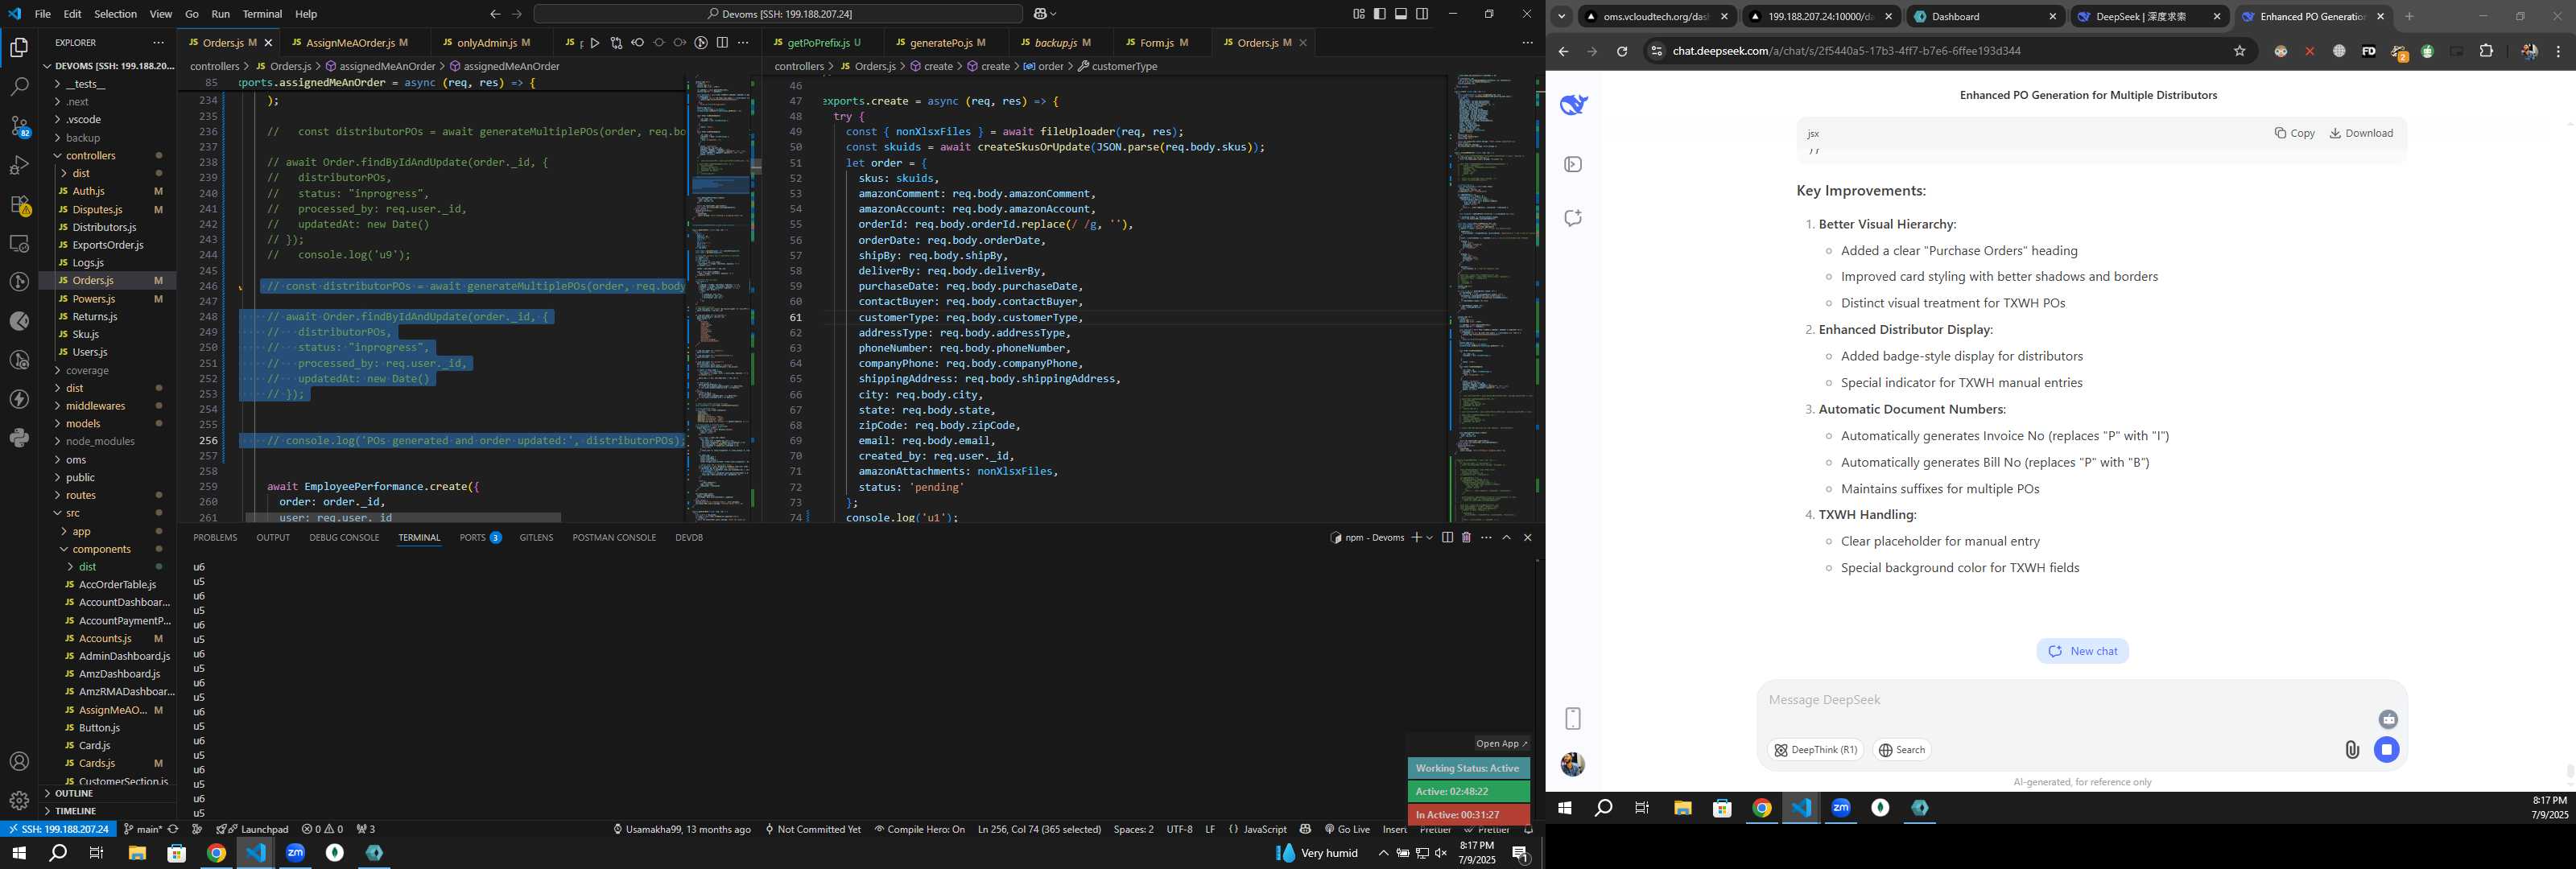Open File Explorer from left taskbar
Viewport: 2576px width, 869px height.
pyautogui.click(x=137, y=853)
